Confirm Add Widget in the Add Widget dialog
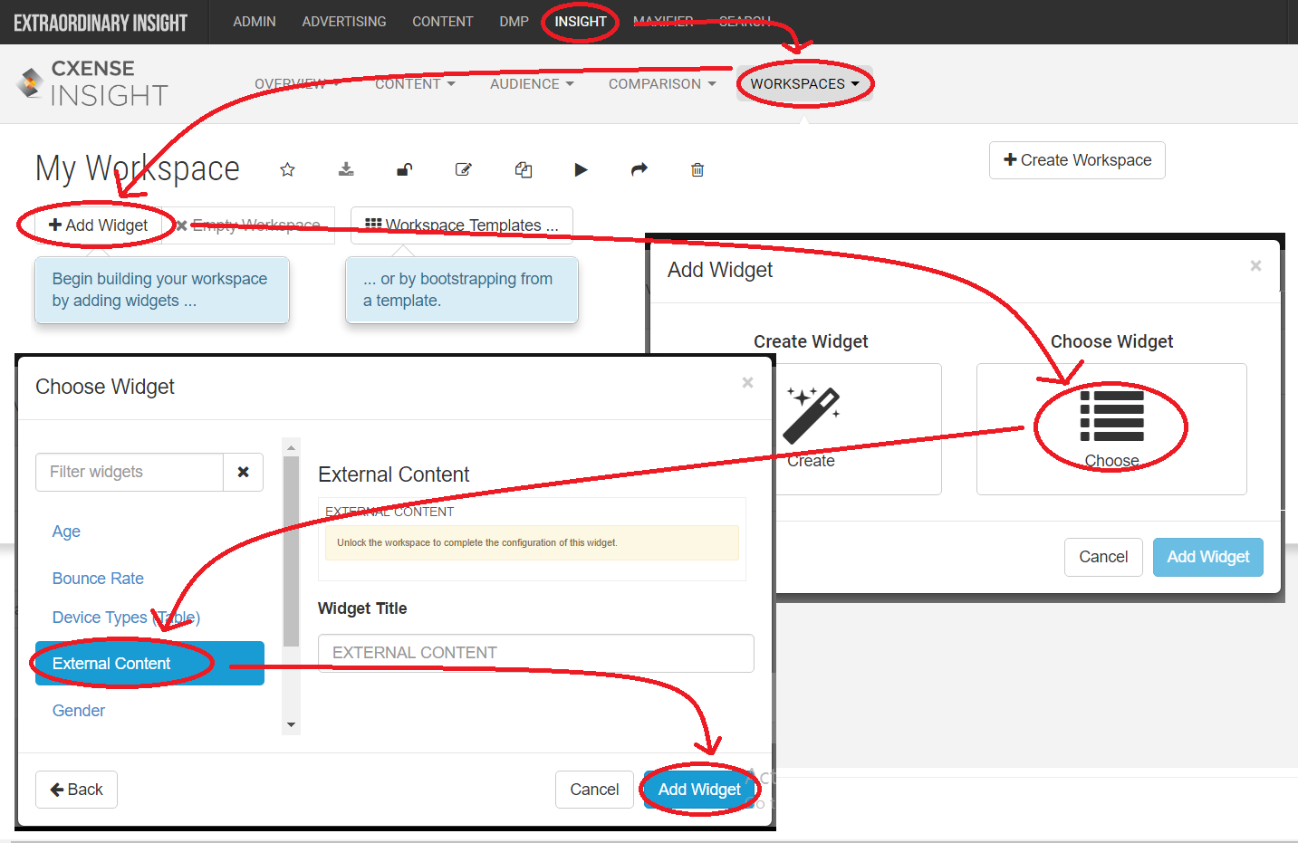 [1207, 557]
